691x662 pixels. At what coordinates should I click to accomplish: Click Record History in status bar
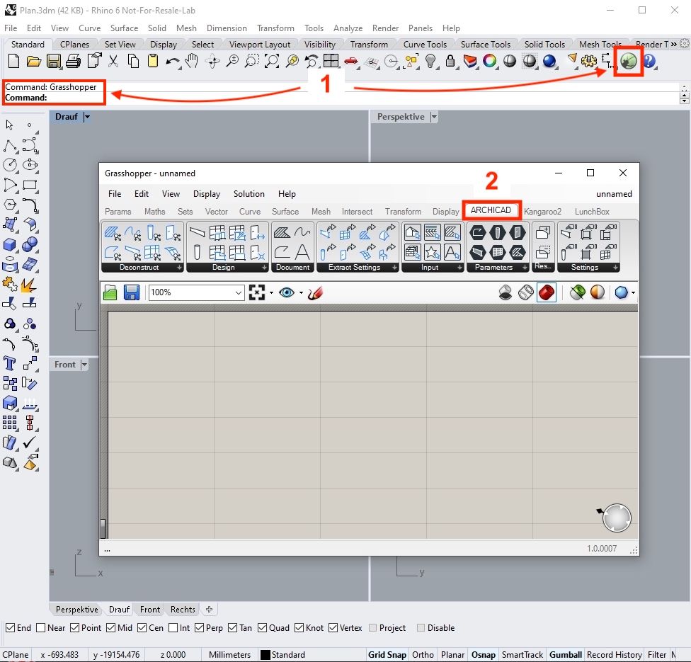click(614, 654)
